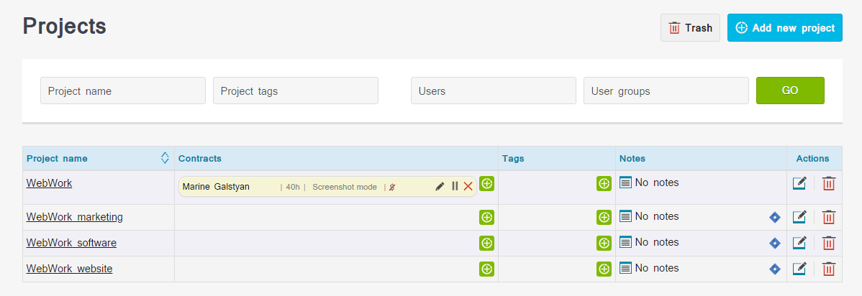Edit the WebWork_marketing project
862x296 pixels.
[799, 217]
